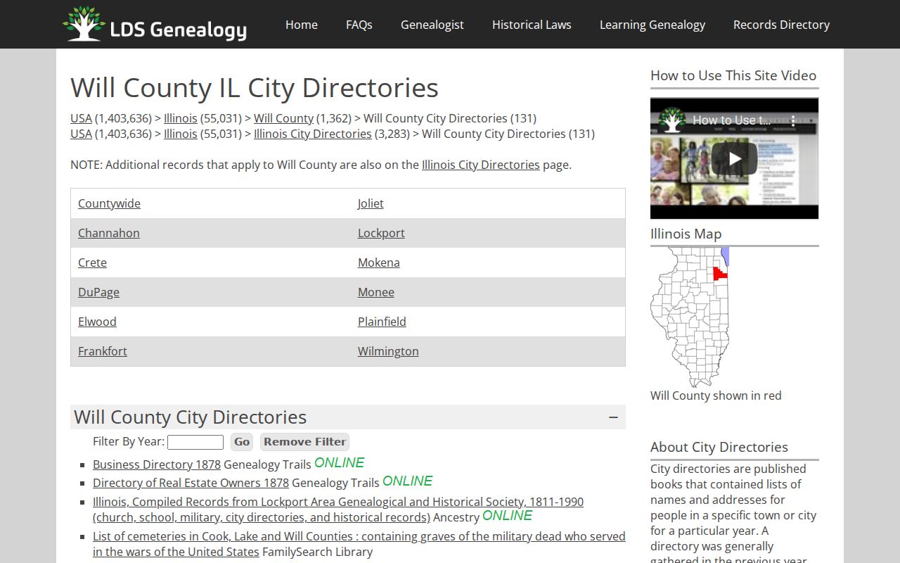Open the Plainfield link

382,322
